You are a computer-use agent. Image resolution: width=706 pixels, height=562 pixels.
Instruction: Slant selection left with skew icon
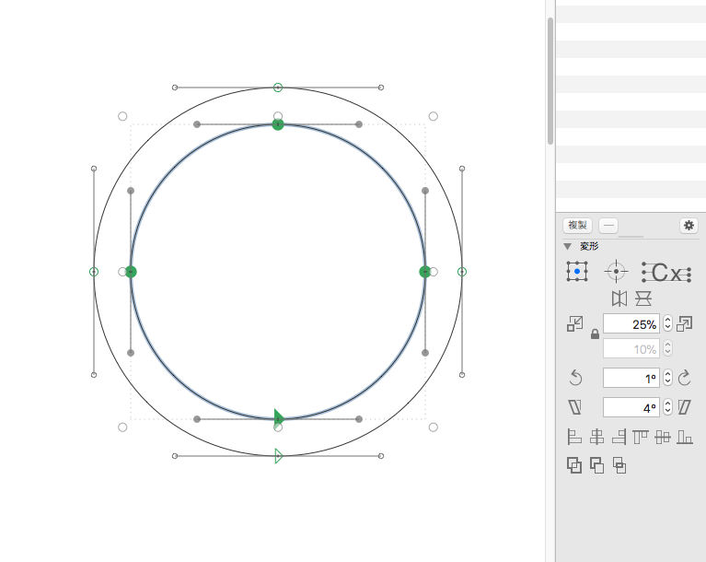click(x=575, y=407)
